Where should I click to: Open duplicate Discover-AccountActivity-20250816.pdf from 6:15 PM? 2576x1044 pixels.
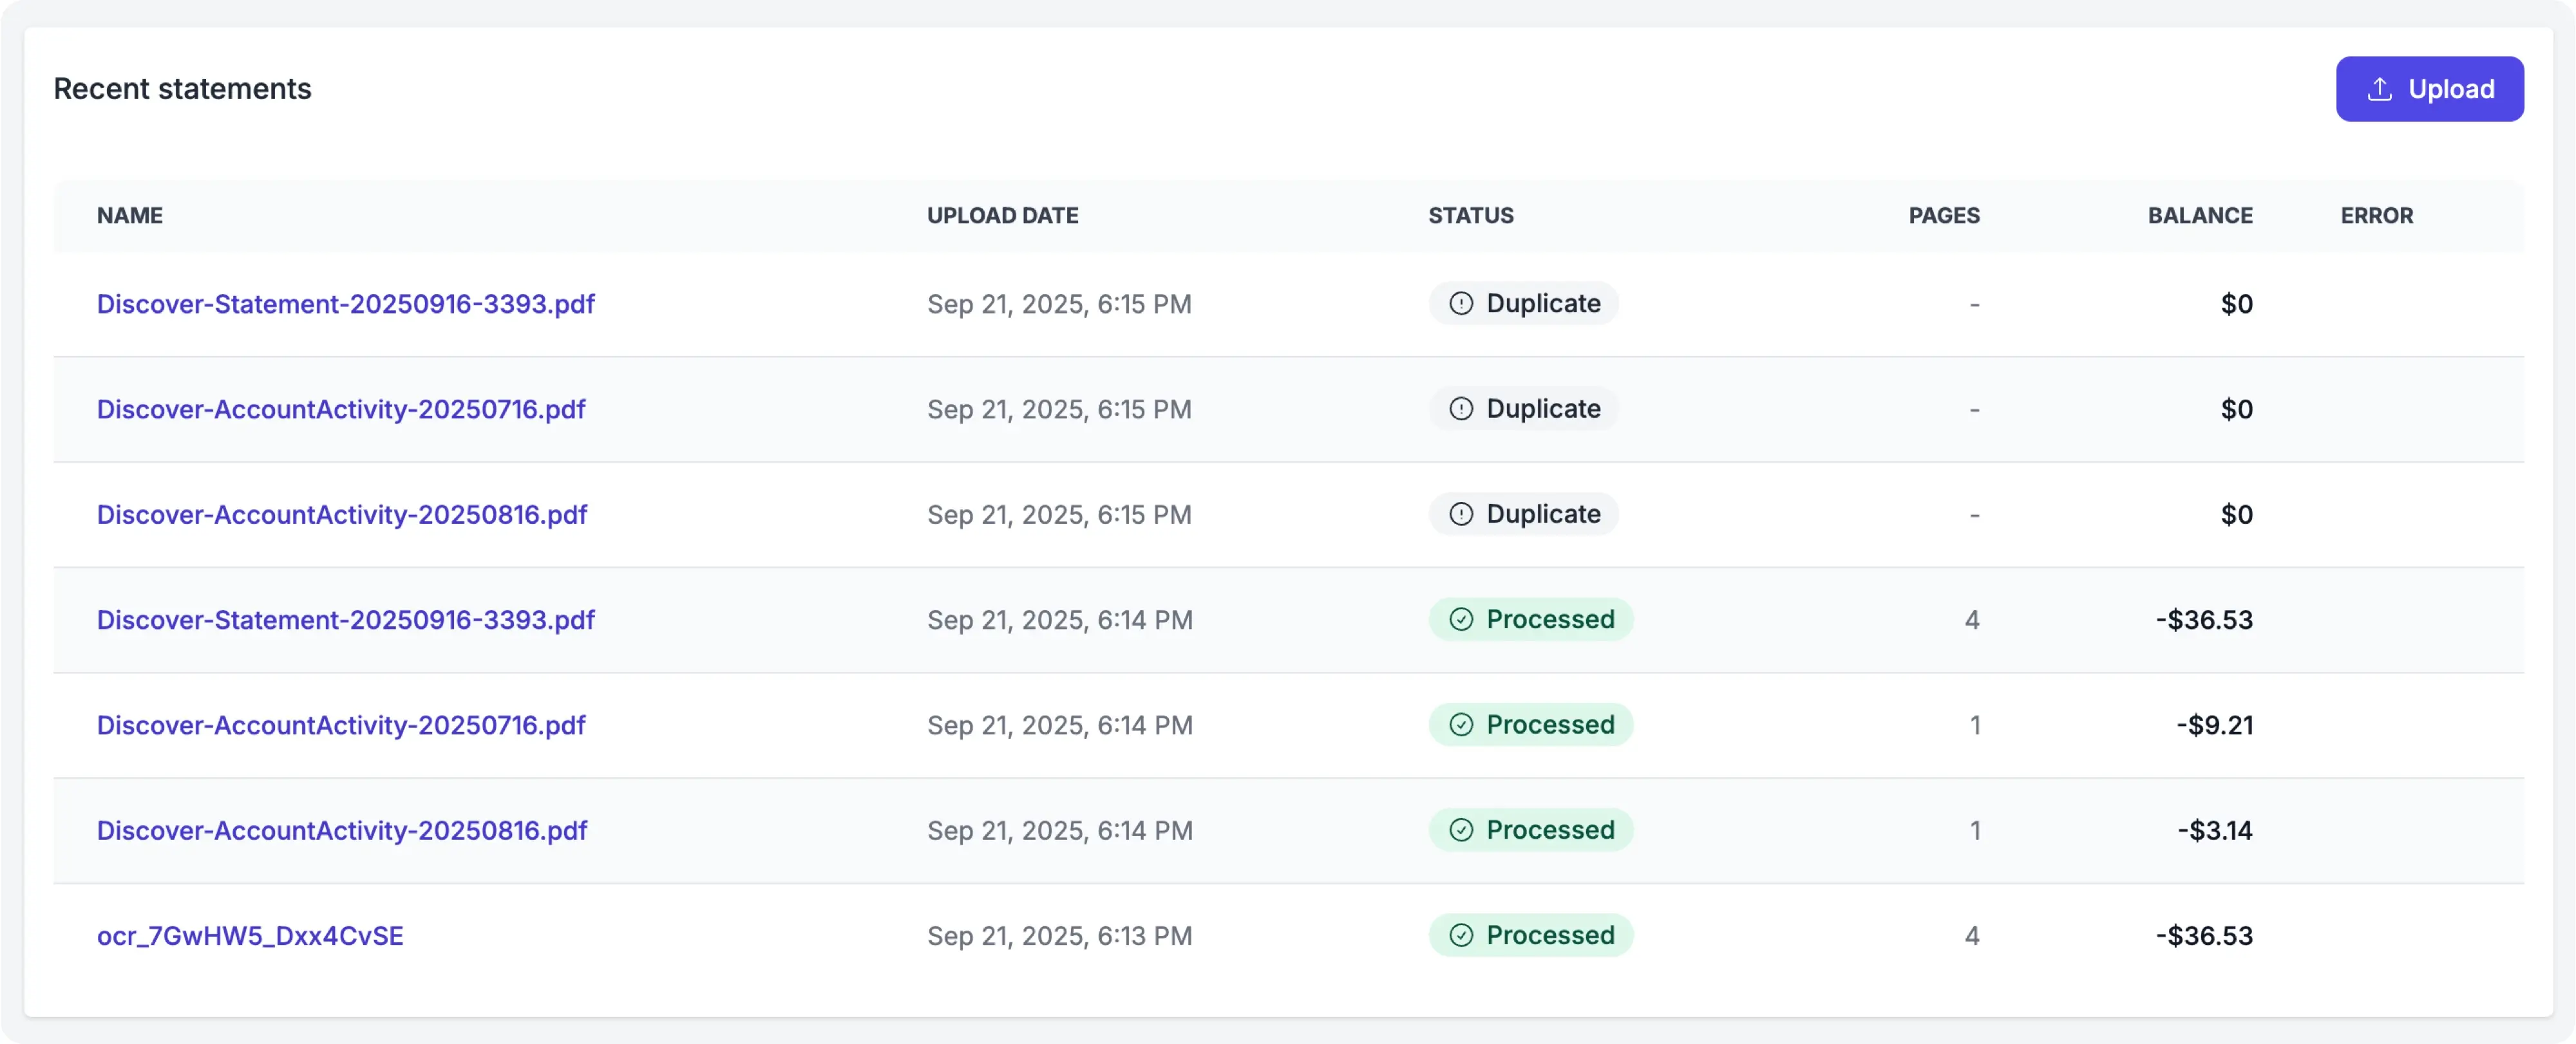pos(342,514)
